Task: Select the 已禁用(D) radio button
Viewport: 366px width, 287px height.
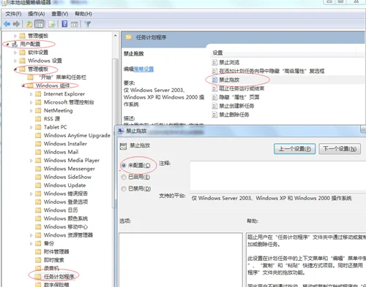Action: pos(124,188)
